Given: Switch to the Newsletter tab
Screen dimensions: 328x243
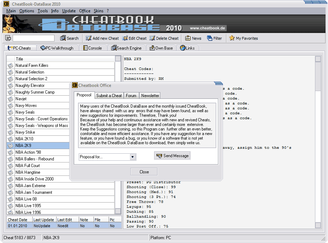Looking at the screenshot, I should click(150, 95).
